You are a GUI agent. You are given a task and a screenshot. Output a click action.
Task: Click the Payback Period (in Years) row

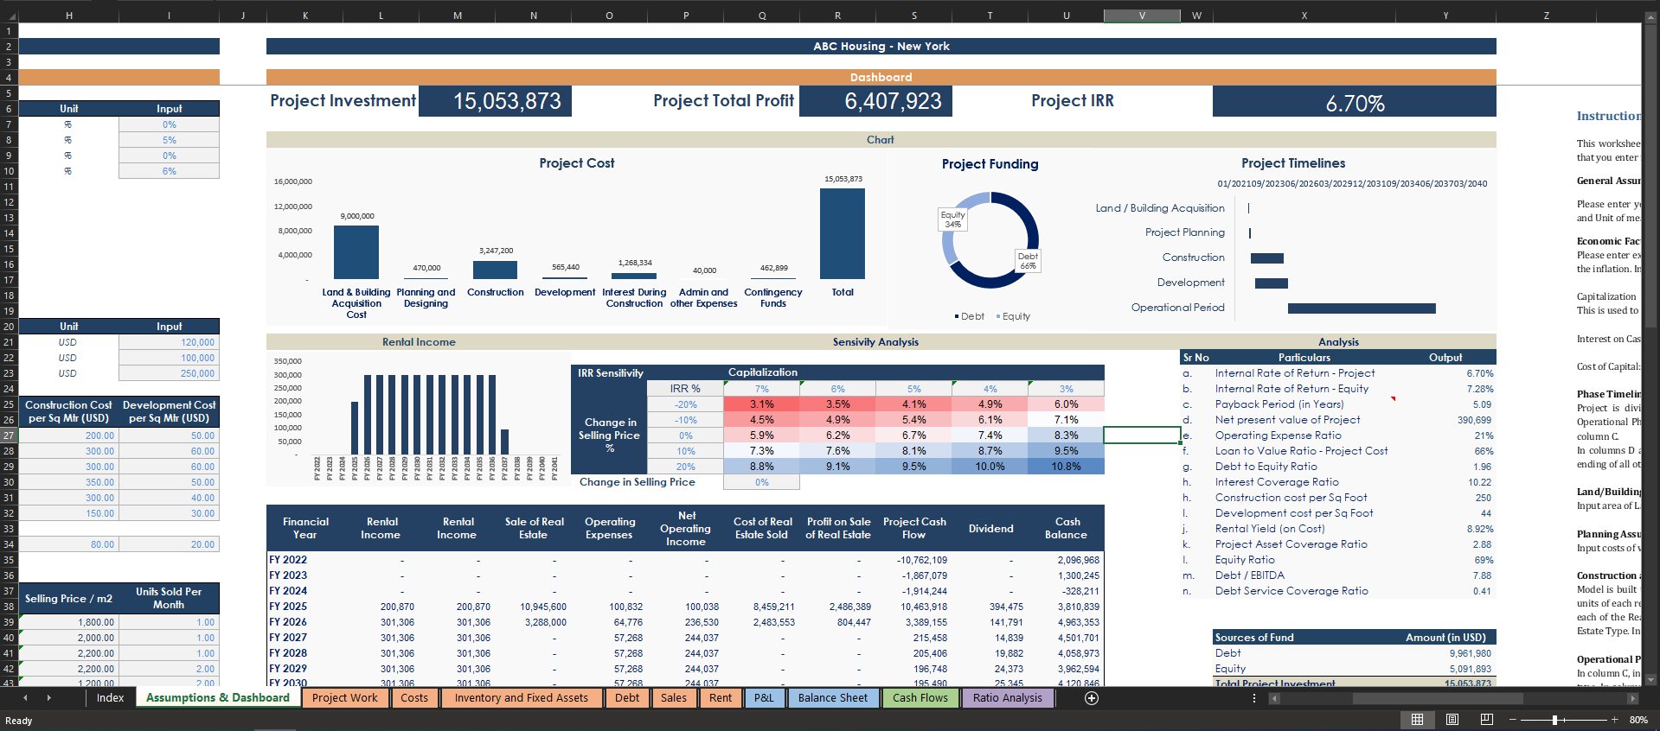(x=1338, y=404)
